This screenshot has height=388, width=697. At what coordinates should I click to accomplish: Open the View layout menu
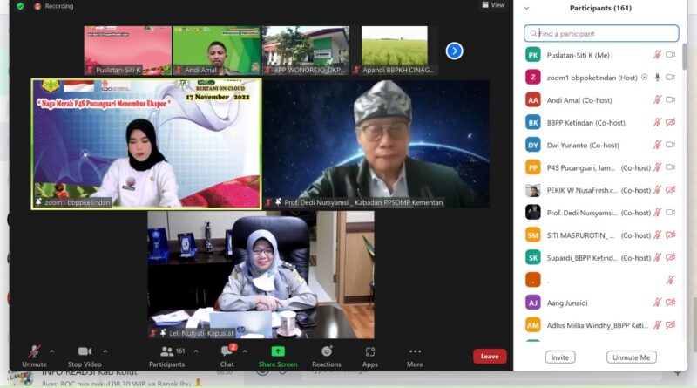point(493,5)
